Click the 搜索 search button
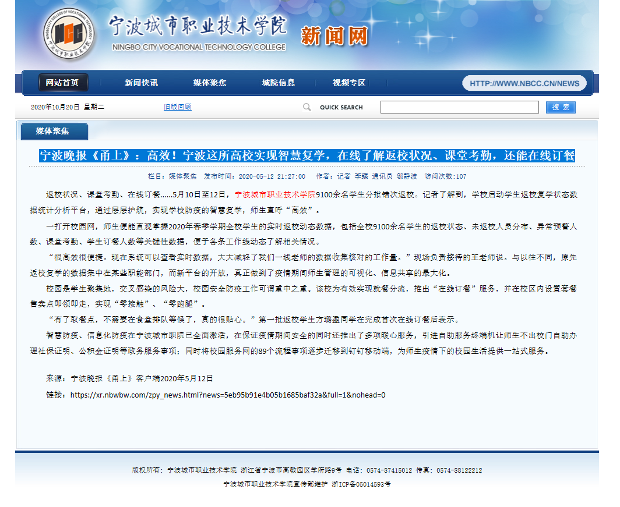Image resolution: width=620 pixels, height=507 pixels. pos(561,107)
